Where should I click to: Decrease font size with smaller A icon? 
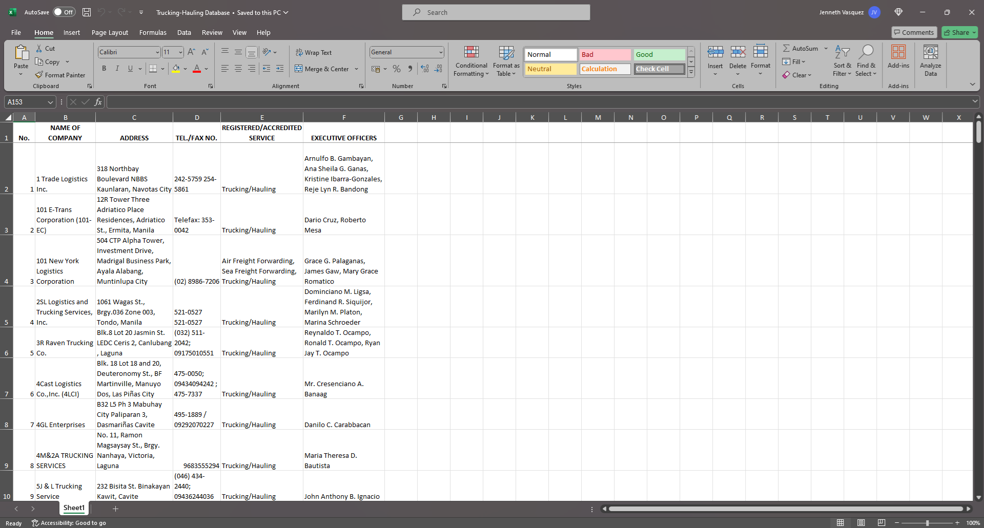coord(204,52)
